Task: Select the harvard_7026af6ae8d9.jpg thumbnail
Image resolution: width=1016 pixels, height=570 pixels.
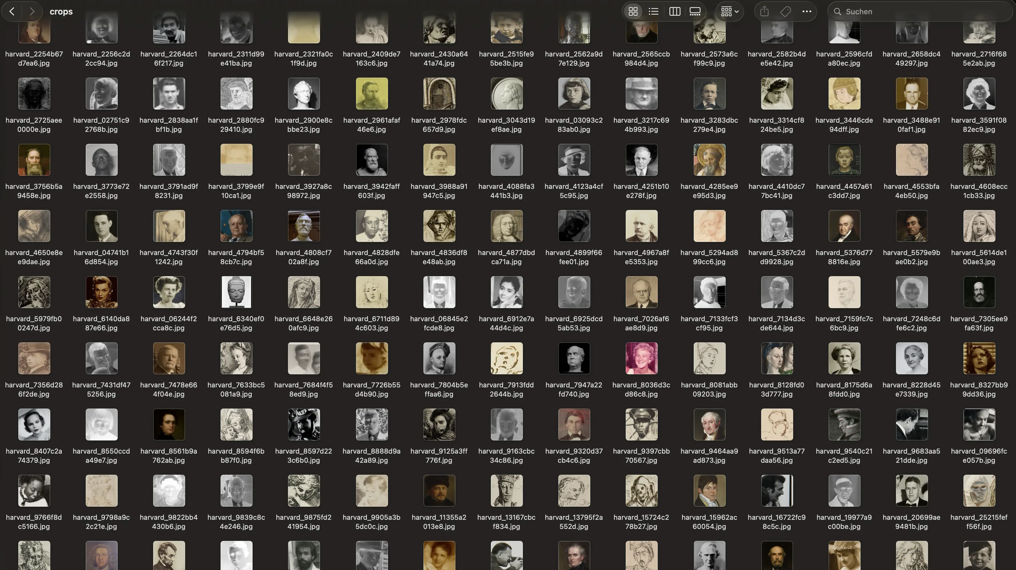Action: [x=641, y=292]
